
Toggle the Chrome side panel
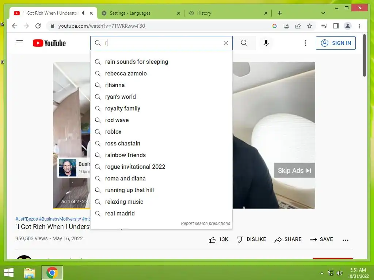click(x=336, y=26)
